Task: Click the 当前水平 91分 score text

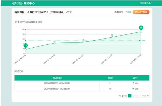Action: click(123, 12)
